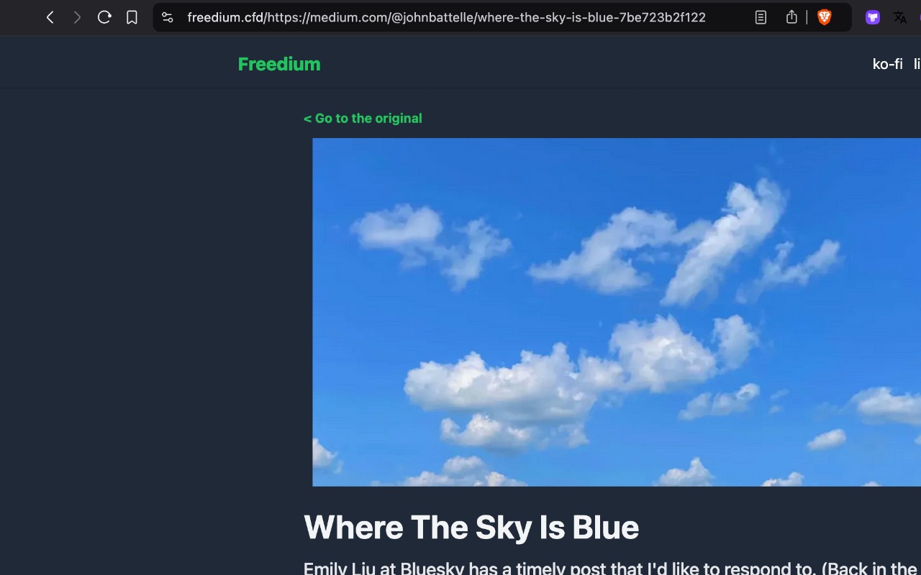Click the freedium.cfd domain in address bar
The width and height of the screenshot is (921, 575).
(x=224, y=17)
